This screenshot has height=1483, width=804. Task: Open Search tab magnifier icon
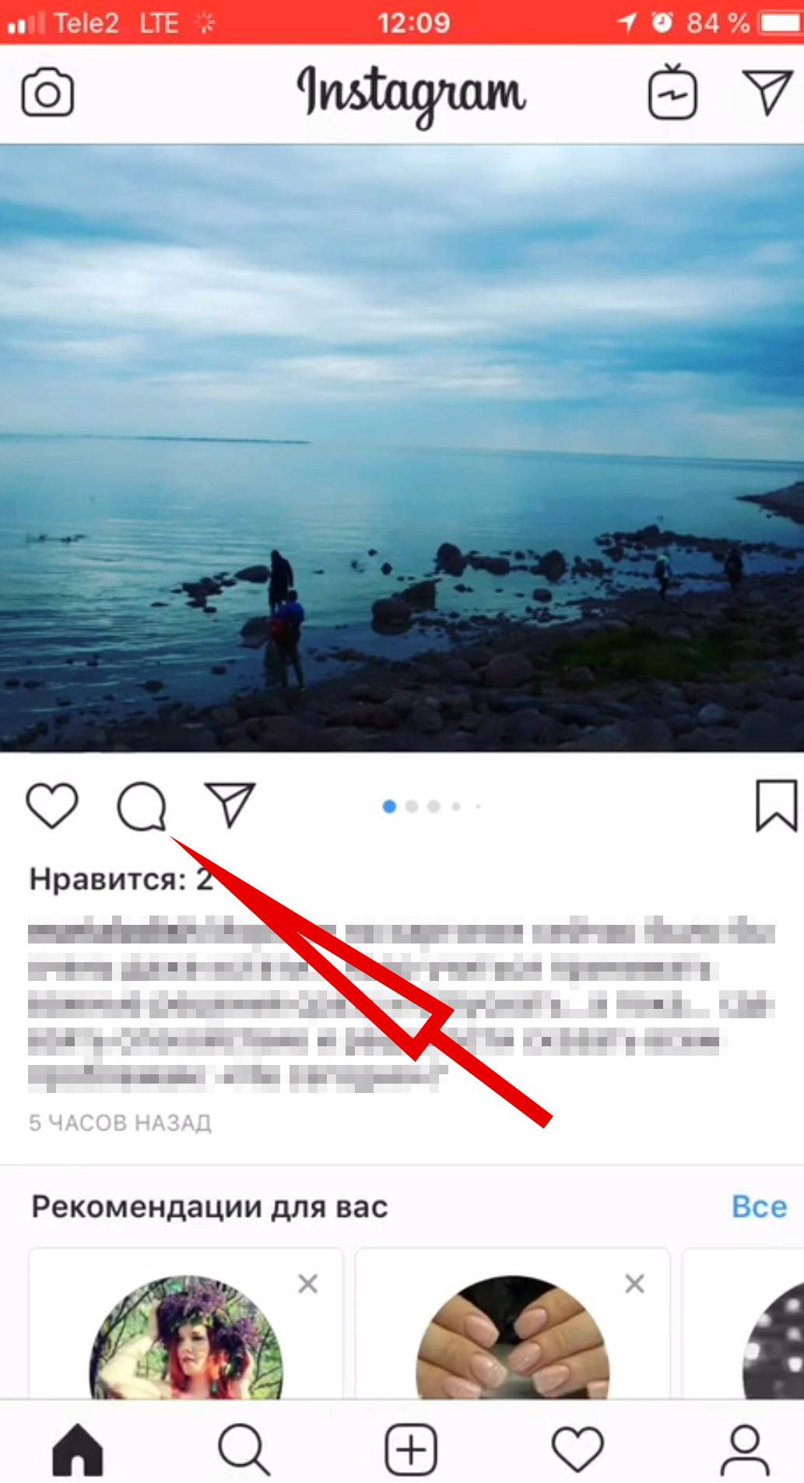(244, 1450)
